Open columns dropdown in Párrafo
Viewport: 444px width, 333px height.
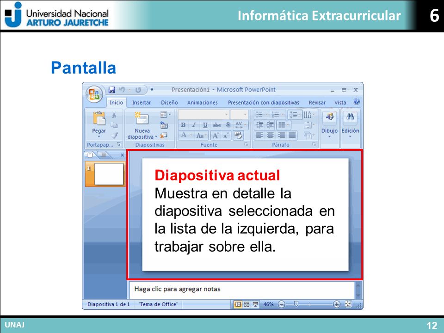tap(284, 125)
